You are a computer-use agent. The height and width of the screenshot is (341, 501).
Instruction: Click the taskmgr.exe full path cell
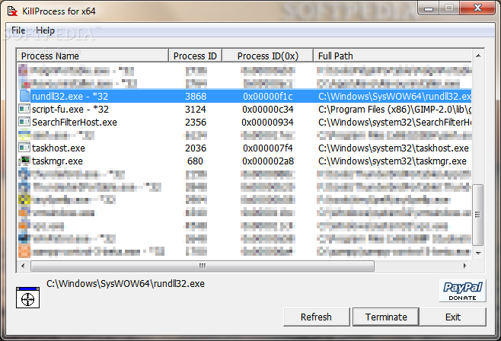point(392,161)
